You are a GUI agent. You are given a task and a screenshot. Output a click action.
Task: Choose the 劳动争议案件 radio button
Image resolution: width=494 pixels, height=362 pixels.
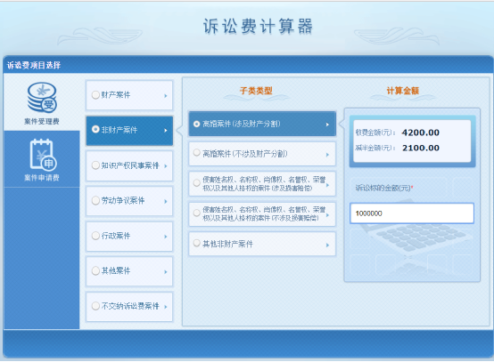coord(95,200)
